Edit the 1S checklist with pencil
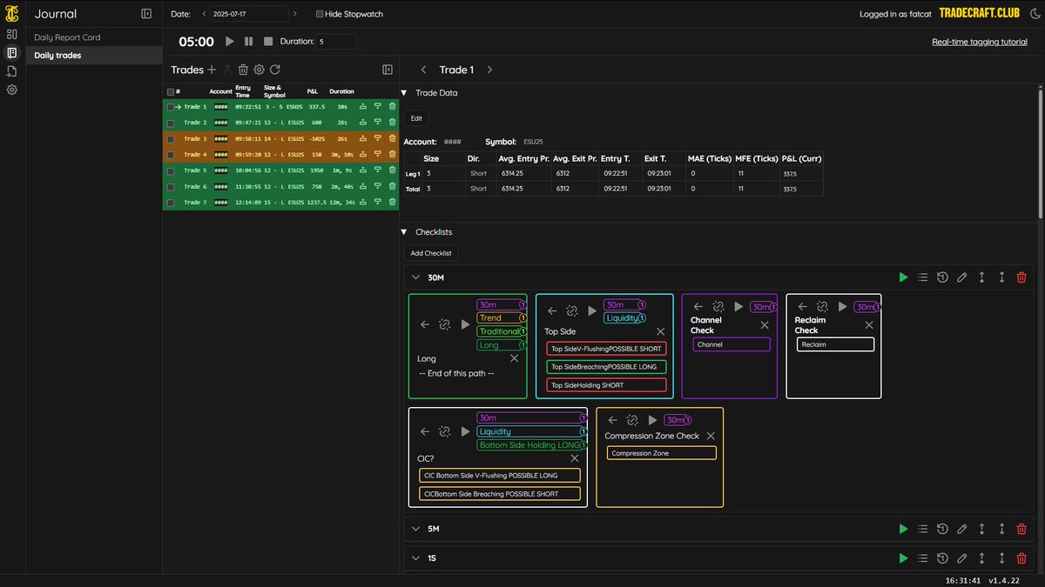The height and width of the screenshot is (587, 1045). click(x=962, y=557)
